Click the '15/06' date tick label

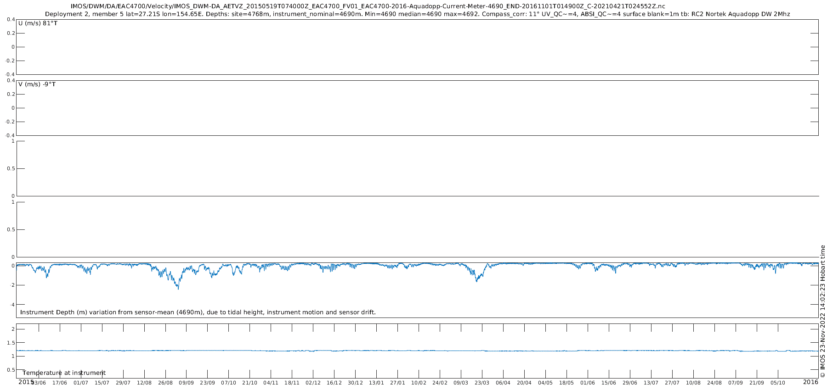point(609,383)
